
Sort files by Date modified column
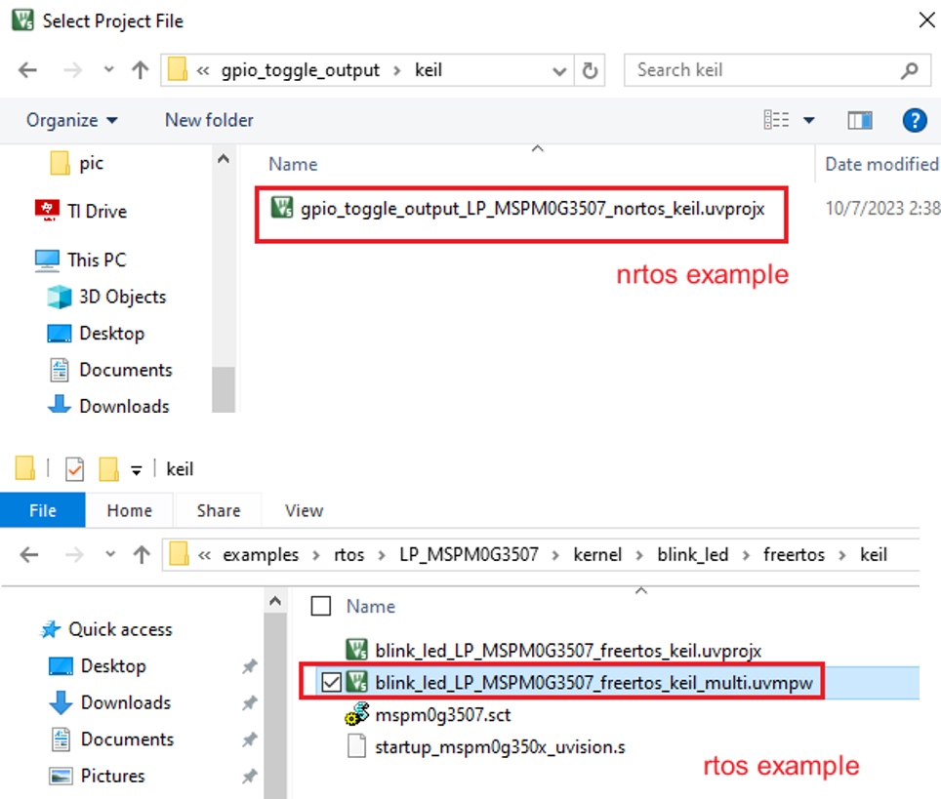880,164
